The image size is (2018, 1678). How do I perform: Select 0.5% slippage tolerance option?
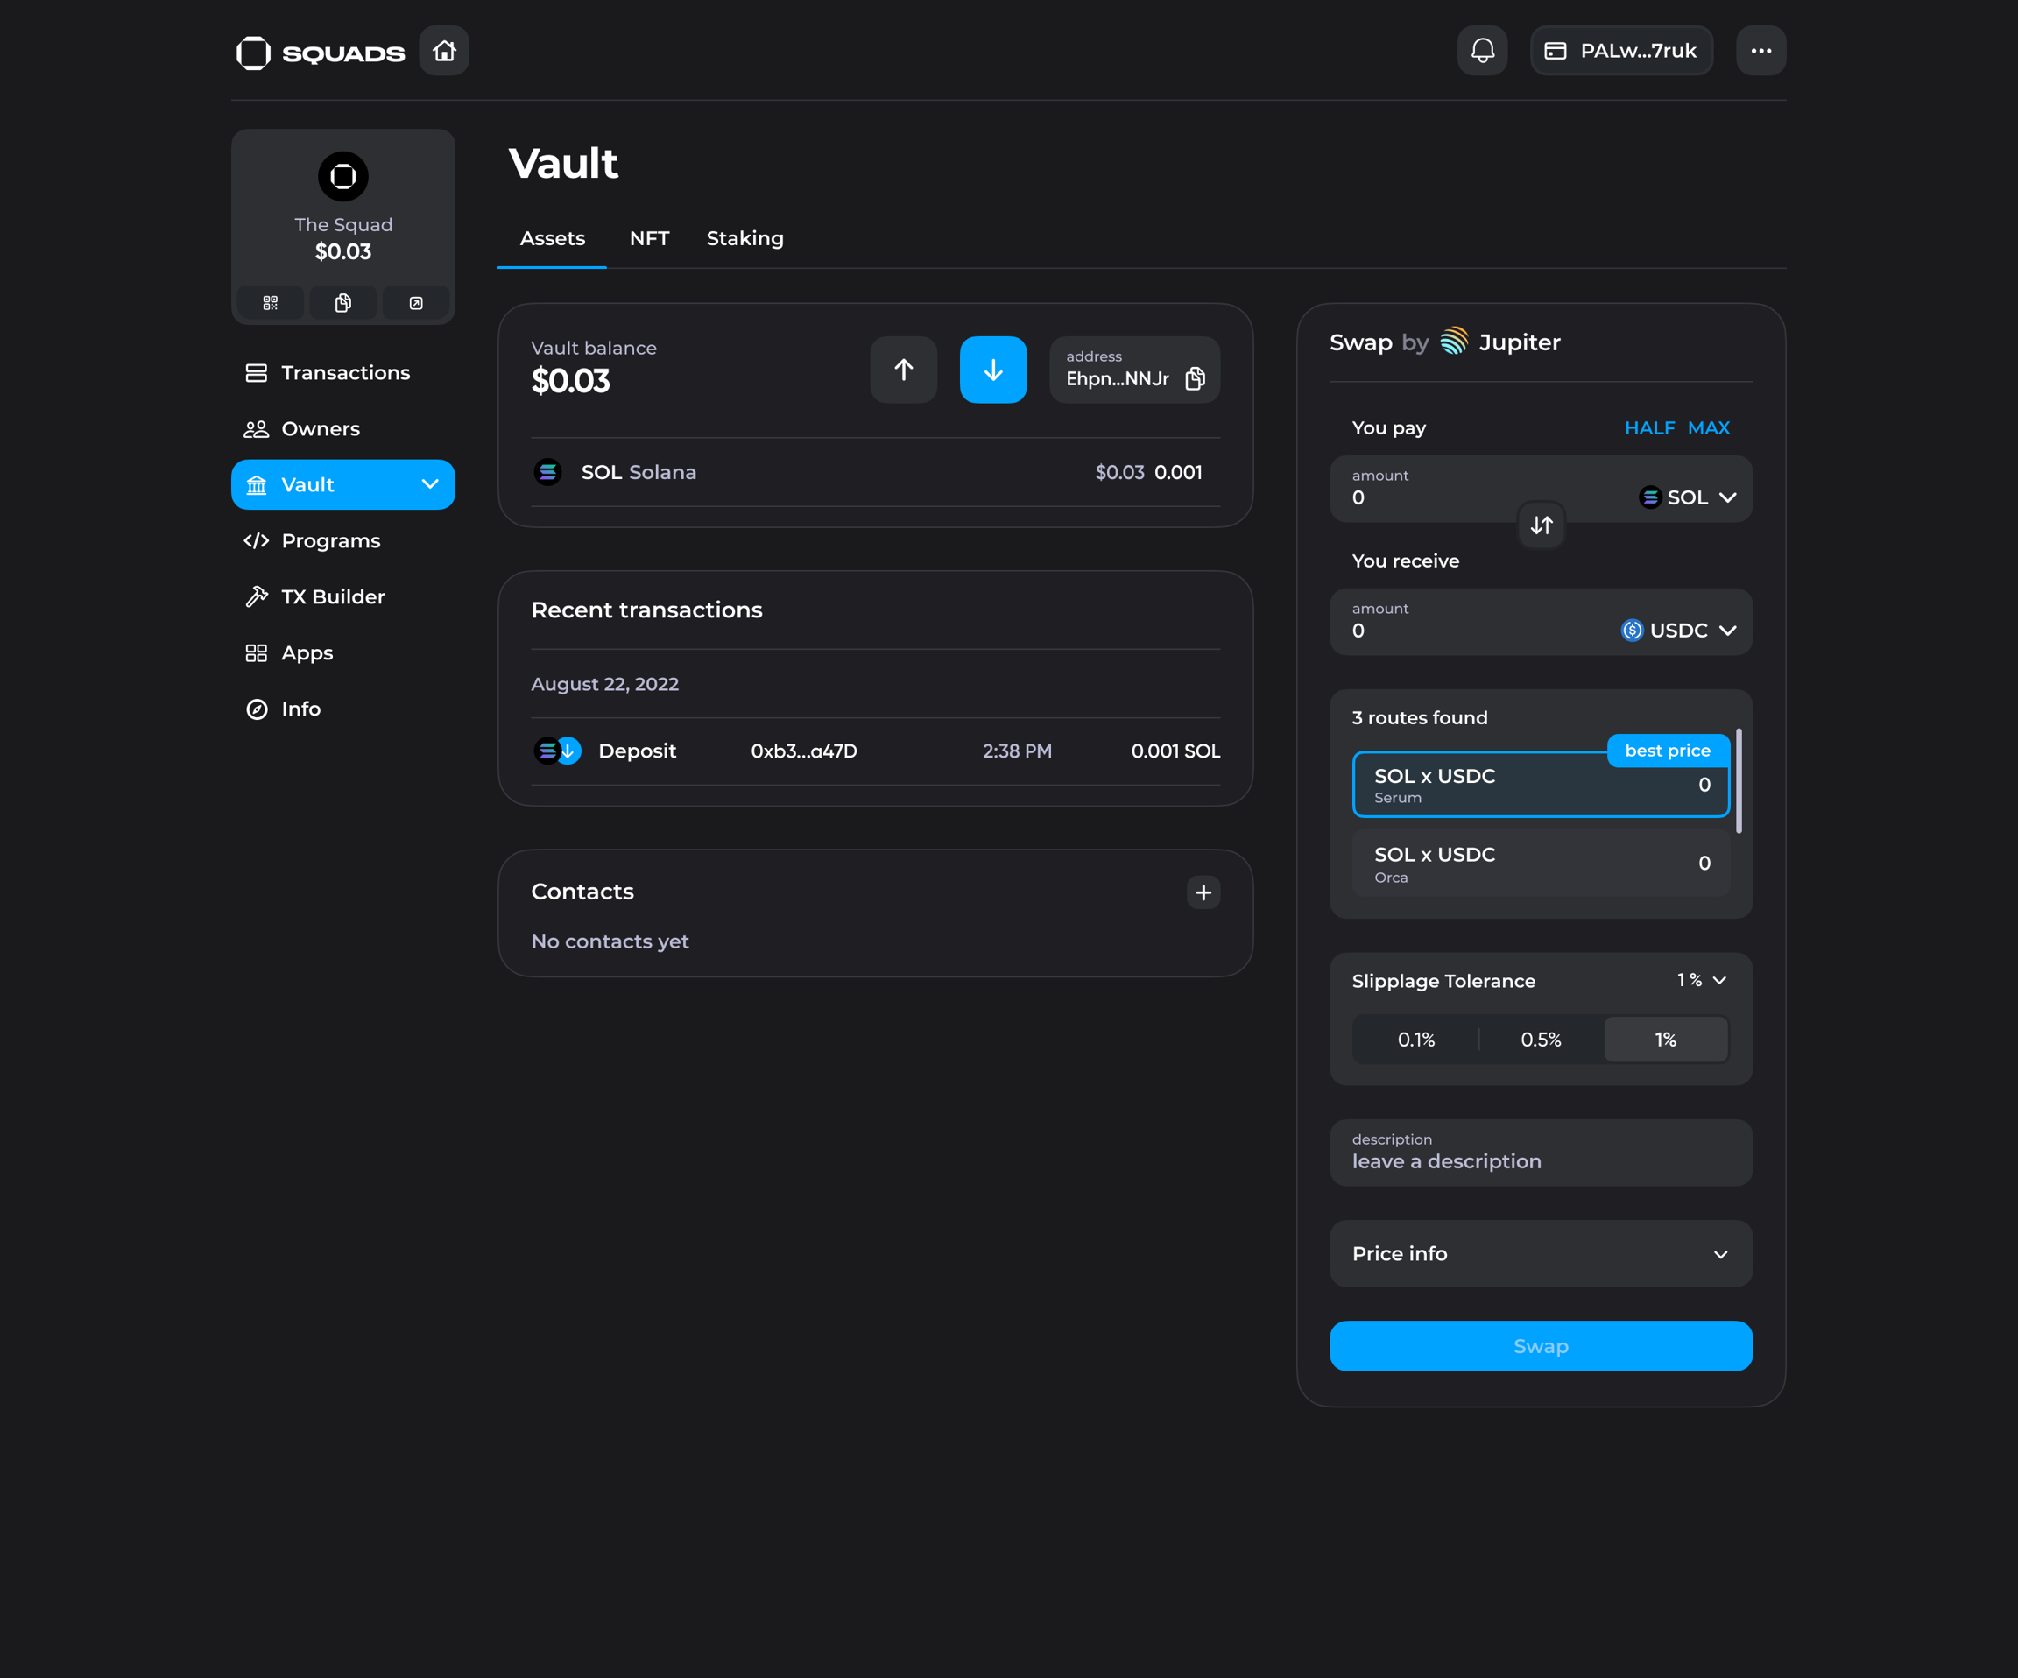(1540, 1040)
